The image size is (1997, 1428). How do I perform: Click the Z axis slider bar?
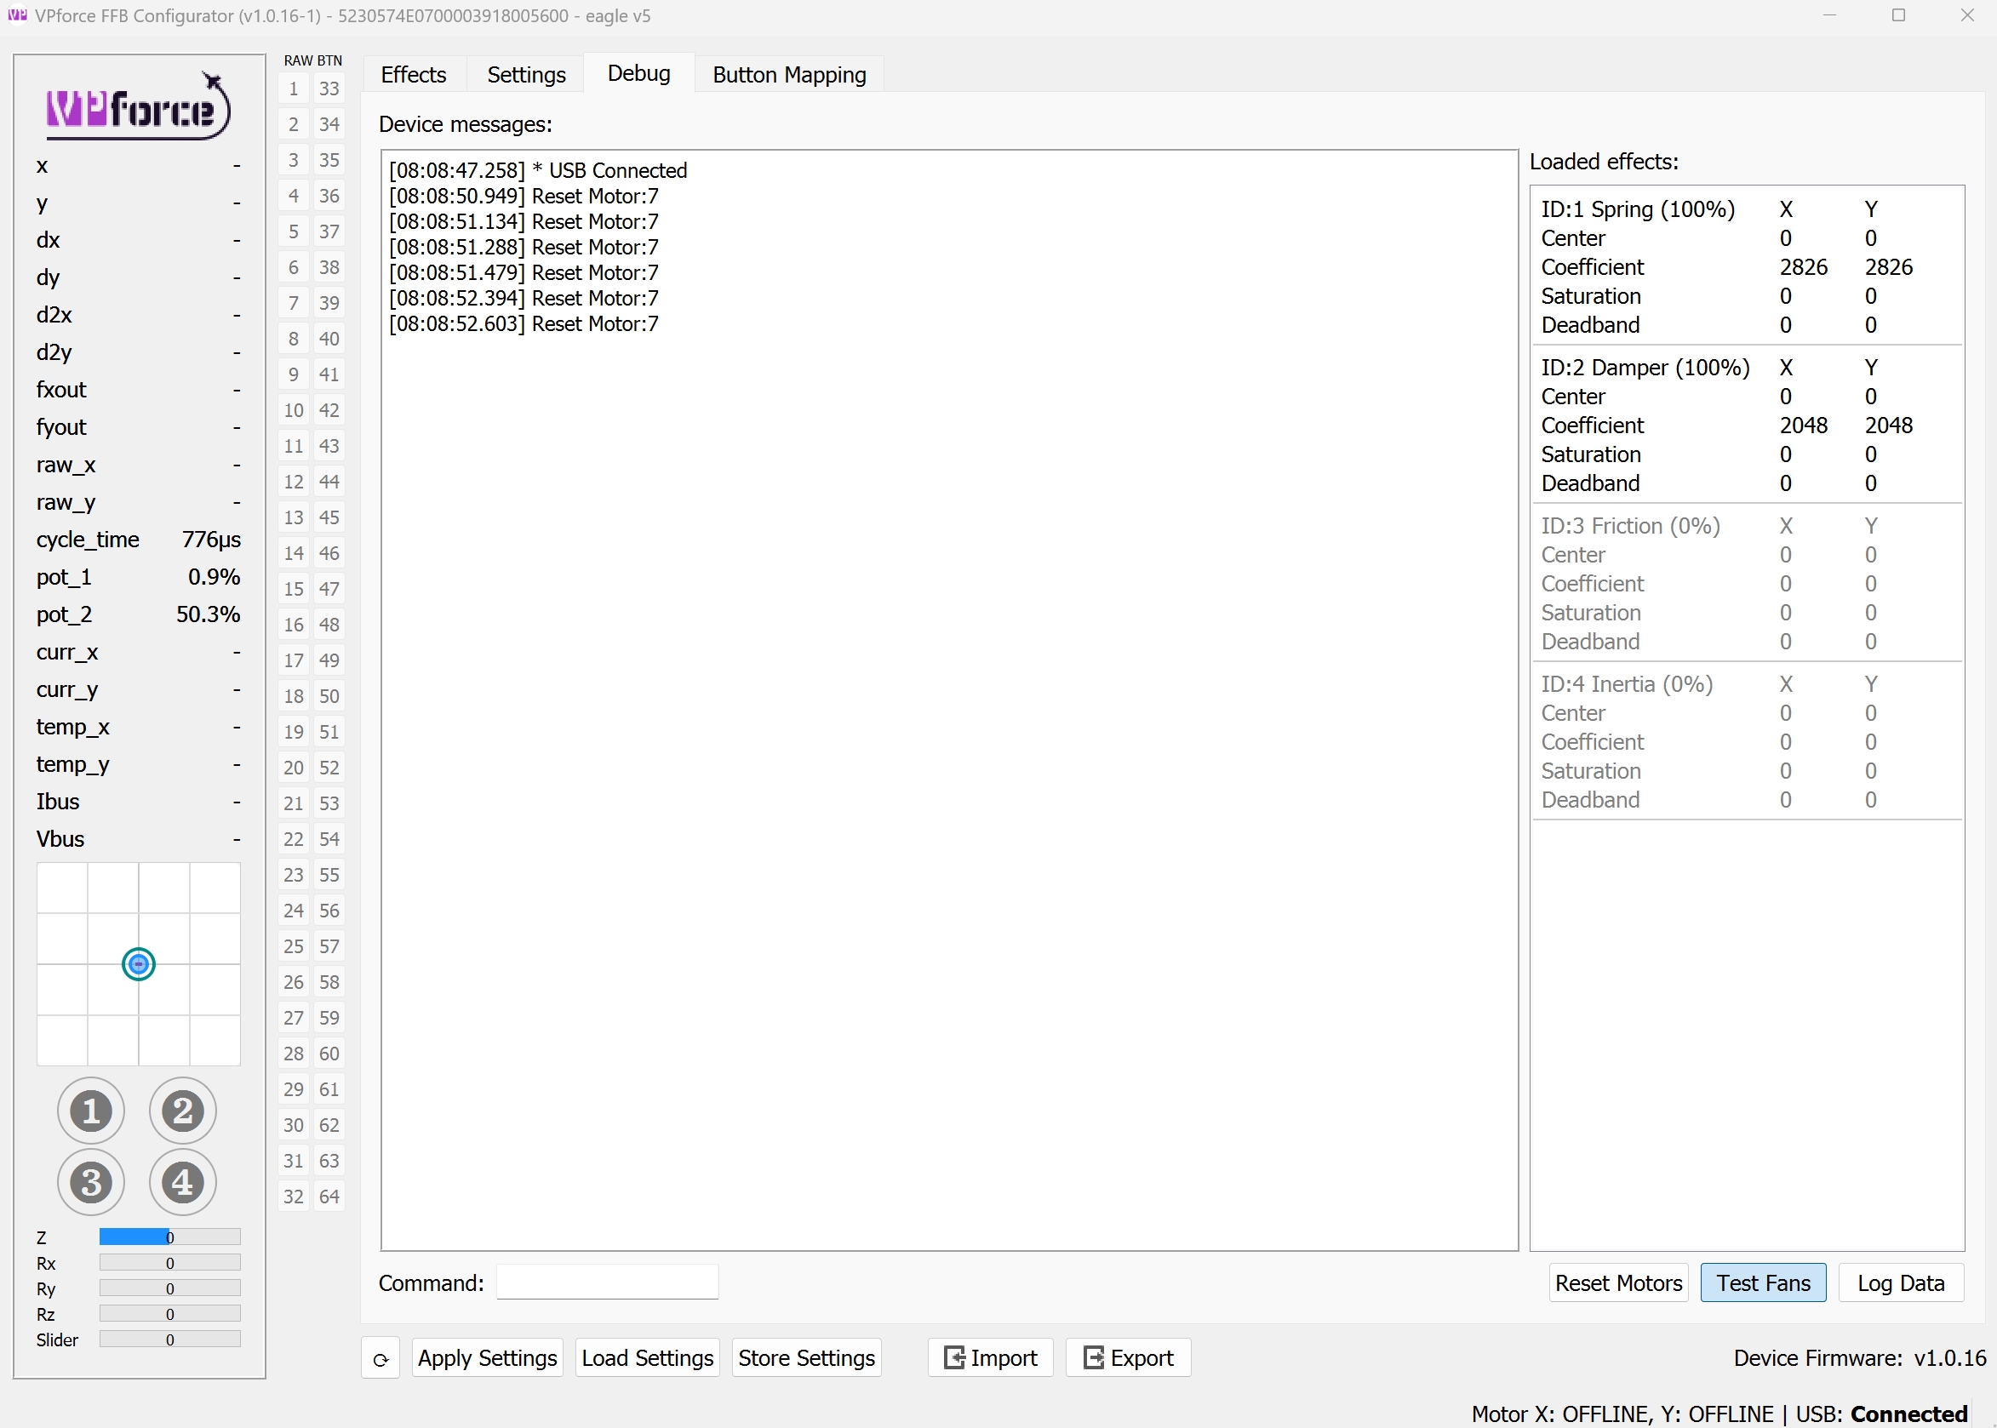(x=169, y=1236)
